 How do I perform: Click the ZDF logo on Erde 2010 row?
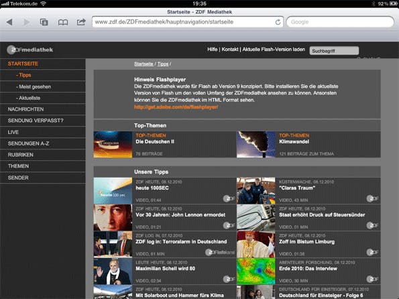point(373,279)
